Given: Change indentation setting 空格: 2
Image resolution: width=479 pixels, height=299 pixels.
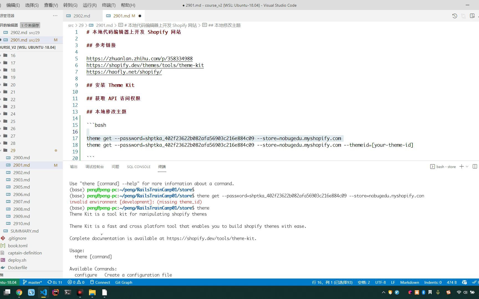Looking at the screenshot, I should tap(364, 282).
